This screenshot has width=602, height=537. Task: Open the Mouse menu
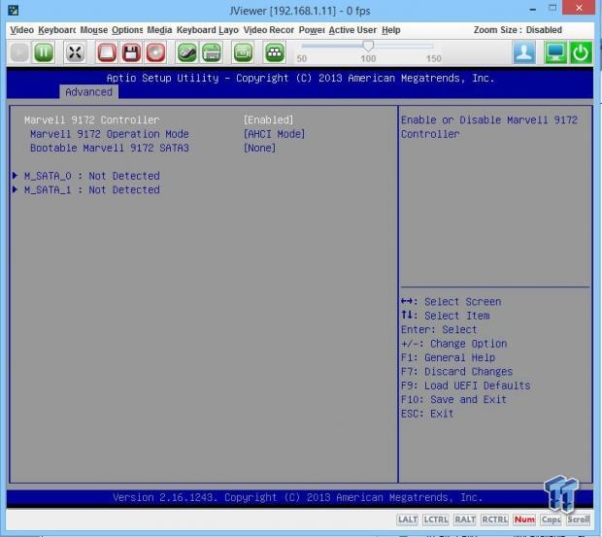93,30
